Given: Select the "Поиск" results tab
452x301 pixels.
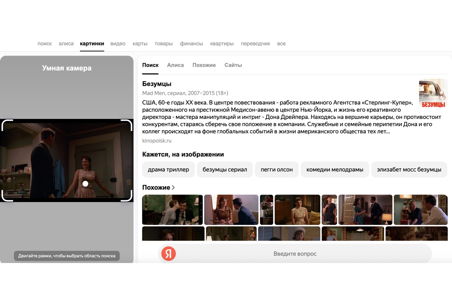Looking at the screenshot, I should point(151,65).
